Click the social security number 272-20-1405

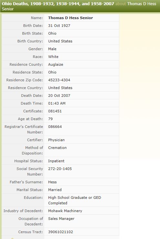click(60, 169)
